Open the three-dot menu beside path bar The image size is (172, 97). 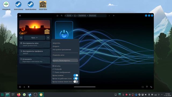click(109, 16)
